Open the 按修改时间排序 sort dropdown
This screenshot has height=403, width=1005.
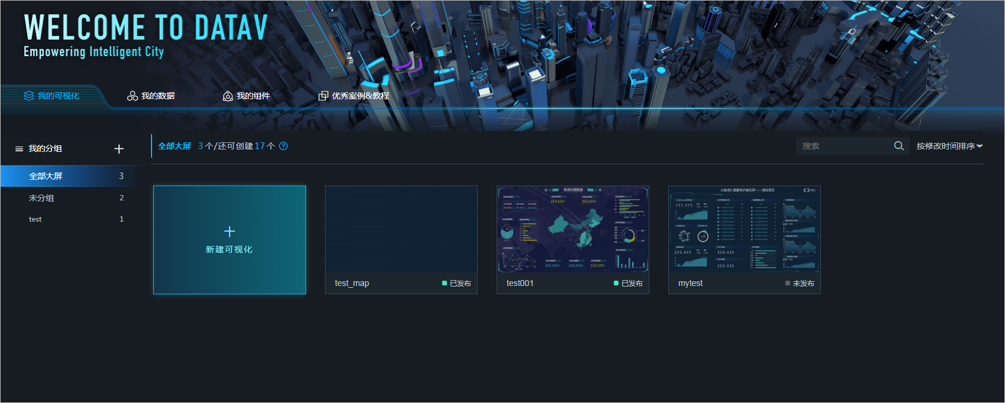pyautogui.click(x=949, y=146)
